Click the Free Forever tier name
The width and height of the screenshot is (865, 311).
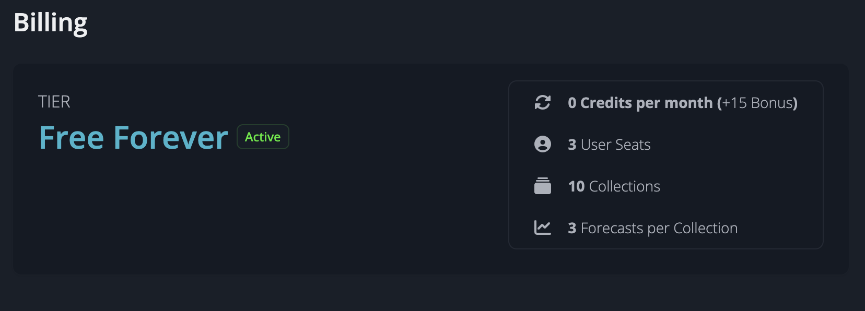coord(133,138)
